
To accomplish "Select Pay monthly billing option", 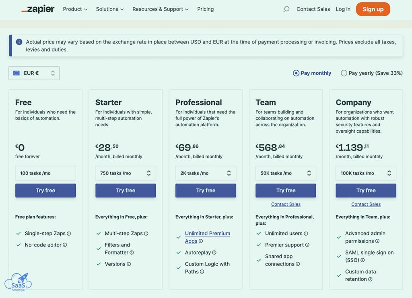I will [x=312, y=73].
